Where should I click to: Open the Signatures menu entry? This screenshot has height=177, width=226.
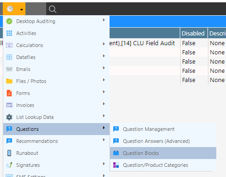[x=56, y=165]
